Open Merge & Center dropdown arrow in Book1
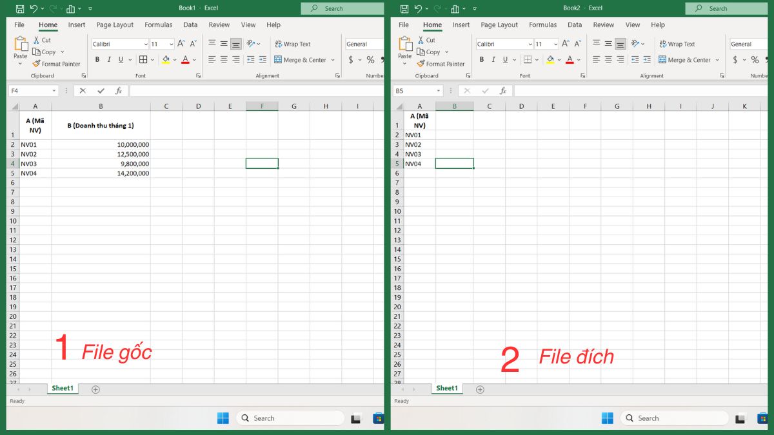This screenshot has height=435, width=774. [333, 60]
